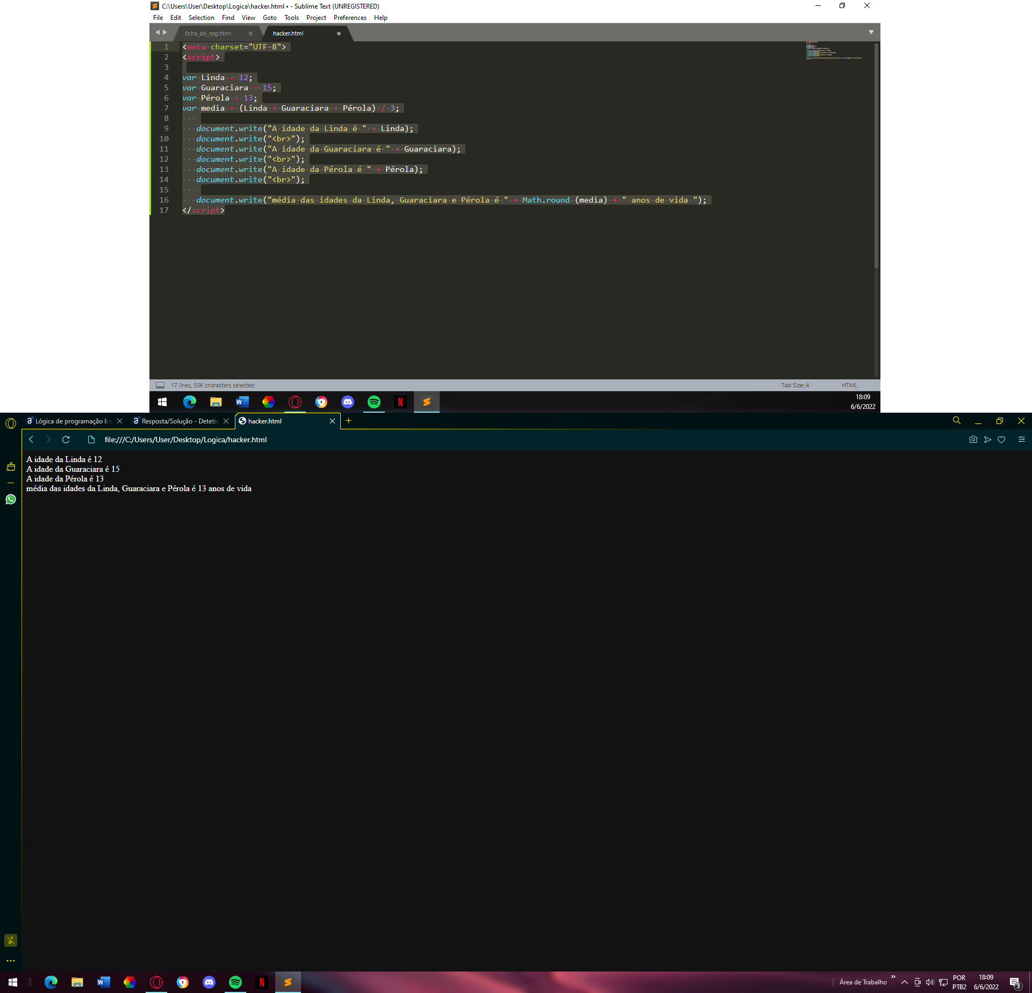Open the Sublime tab list dropdown arrow
The width and height of the screenshot is (1032, 993).
click(x=871, y=32)
